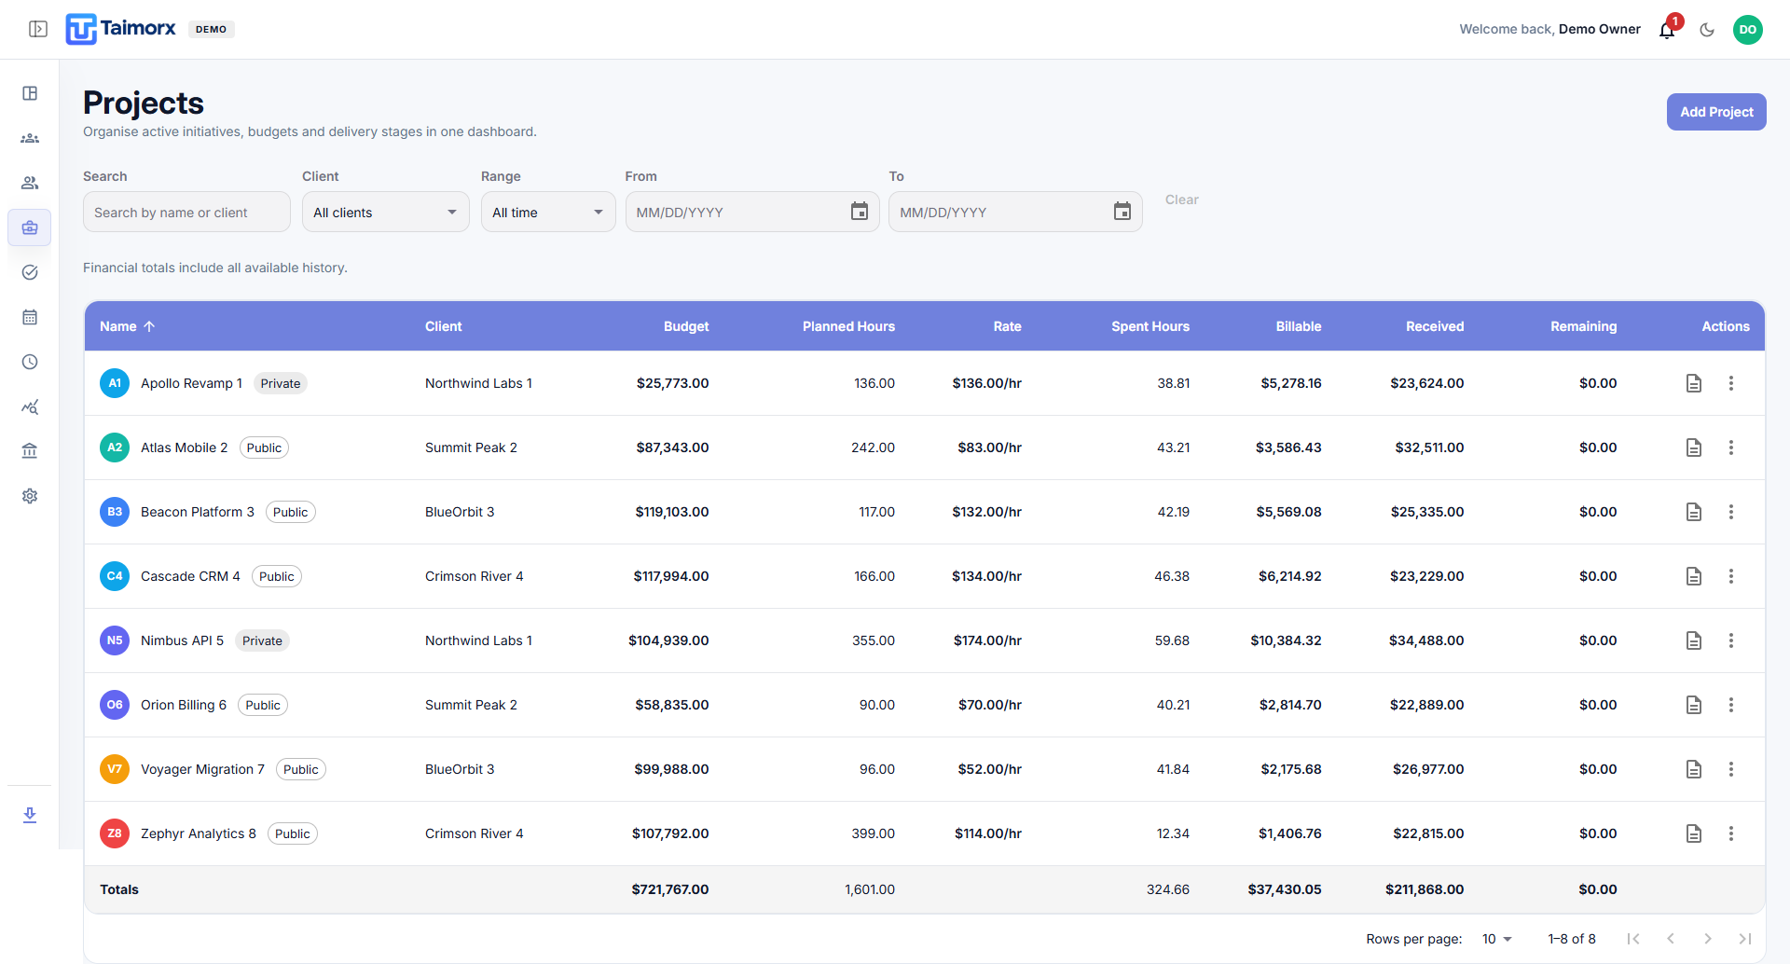The image size is (1790, 964).
Task: Open the Nimbus API 5 more options menu
Action: coord(1731,640)
